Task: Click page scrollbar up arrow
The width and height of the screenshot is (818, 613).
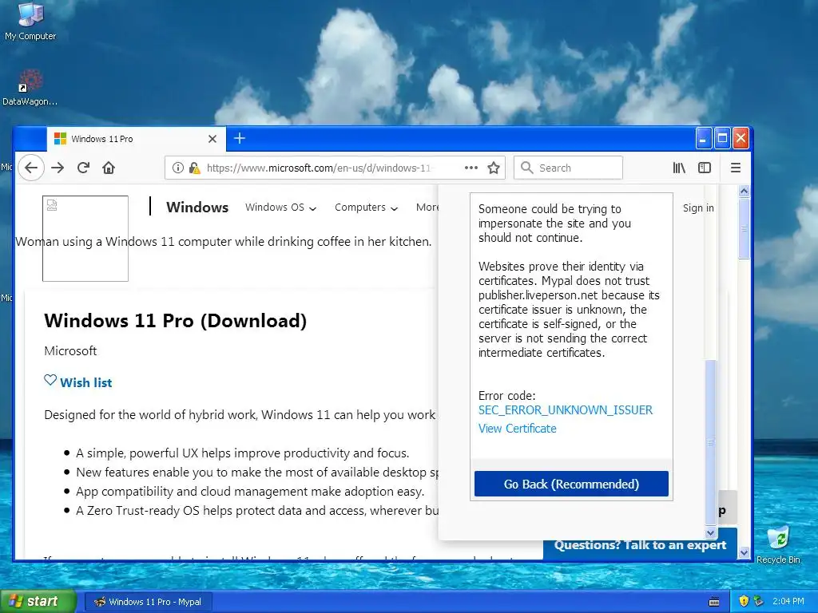Action: (745, 191)
